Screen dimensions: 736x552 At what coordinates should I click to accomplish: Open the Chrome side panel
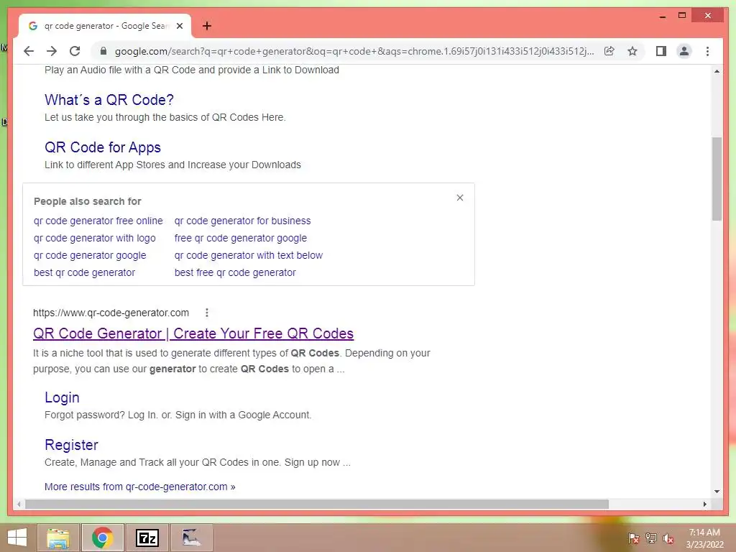[661, 51]
